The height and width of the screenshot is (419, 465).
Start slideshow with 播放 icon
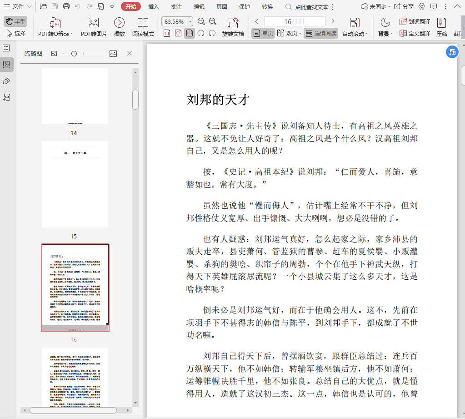[119, 23]
